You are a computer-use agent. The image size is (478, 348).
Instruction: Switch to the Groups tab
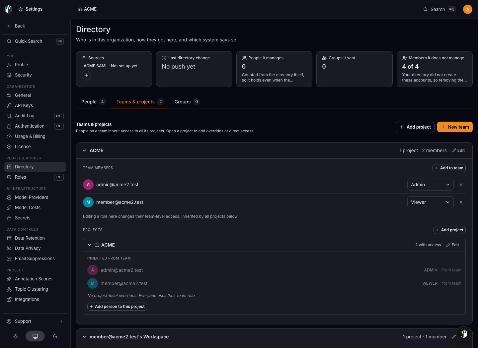click(187, 102)
